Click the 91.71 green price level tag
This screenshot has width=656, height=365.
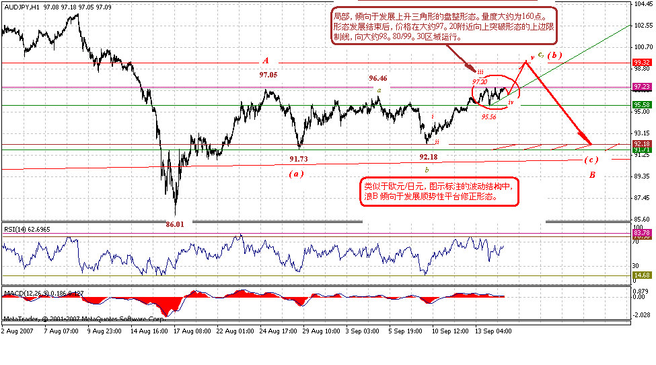click(x=642, y=150)
